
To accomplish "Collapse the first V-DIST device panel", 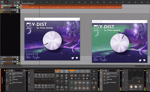I will 24,71.
